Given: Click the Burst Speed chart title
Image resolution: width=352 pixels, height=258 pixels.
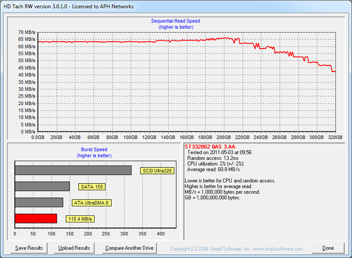Looking at the screenshot, I should coord(95,149).
